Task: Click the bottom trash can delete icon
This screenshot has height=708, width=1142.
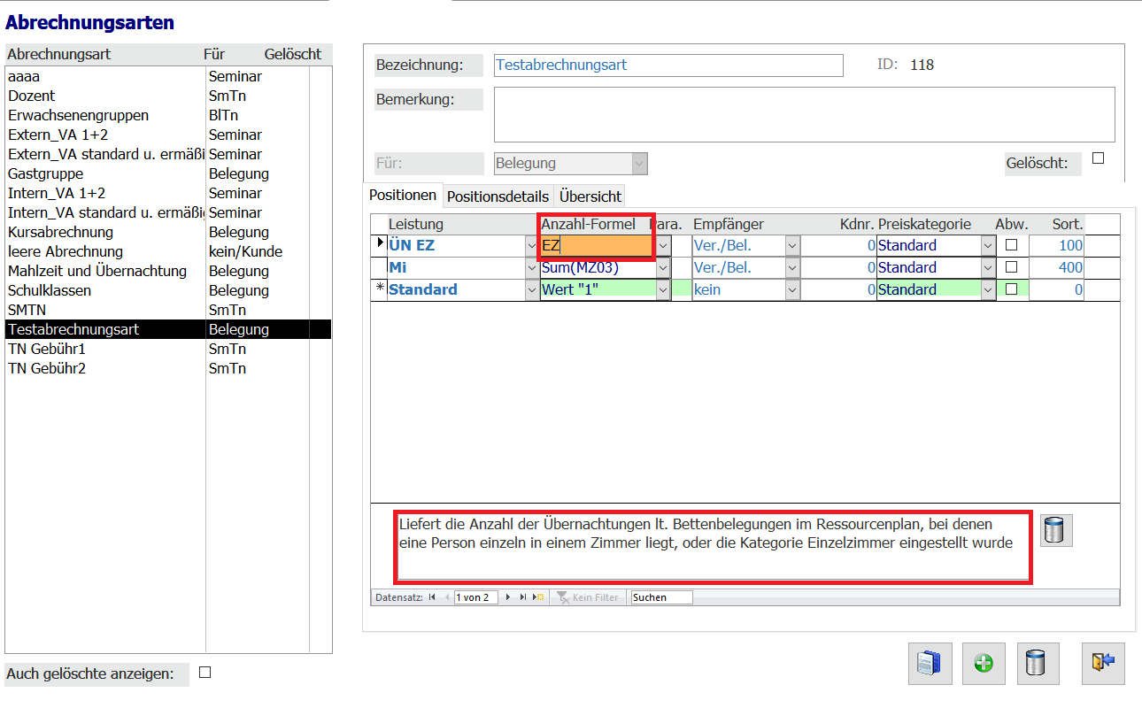Action: (x=1038, y=664)
